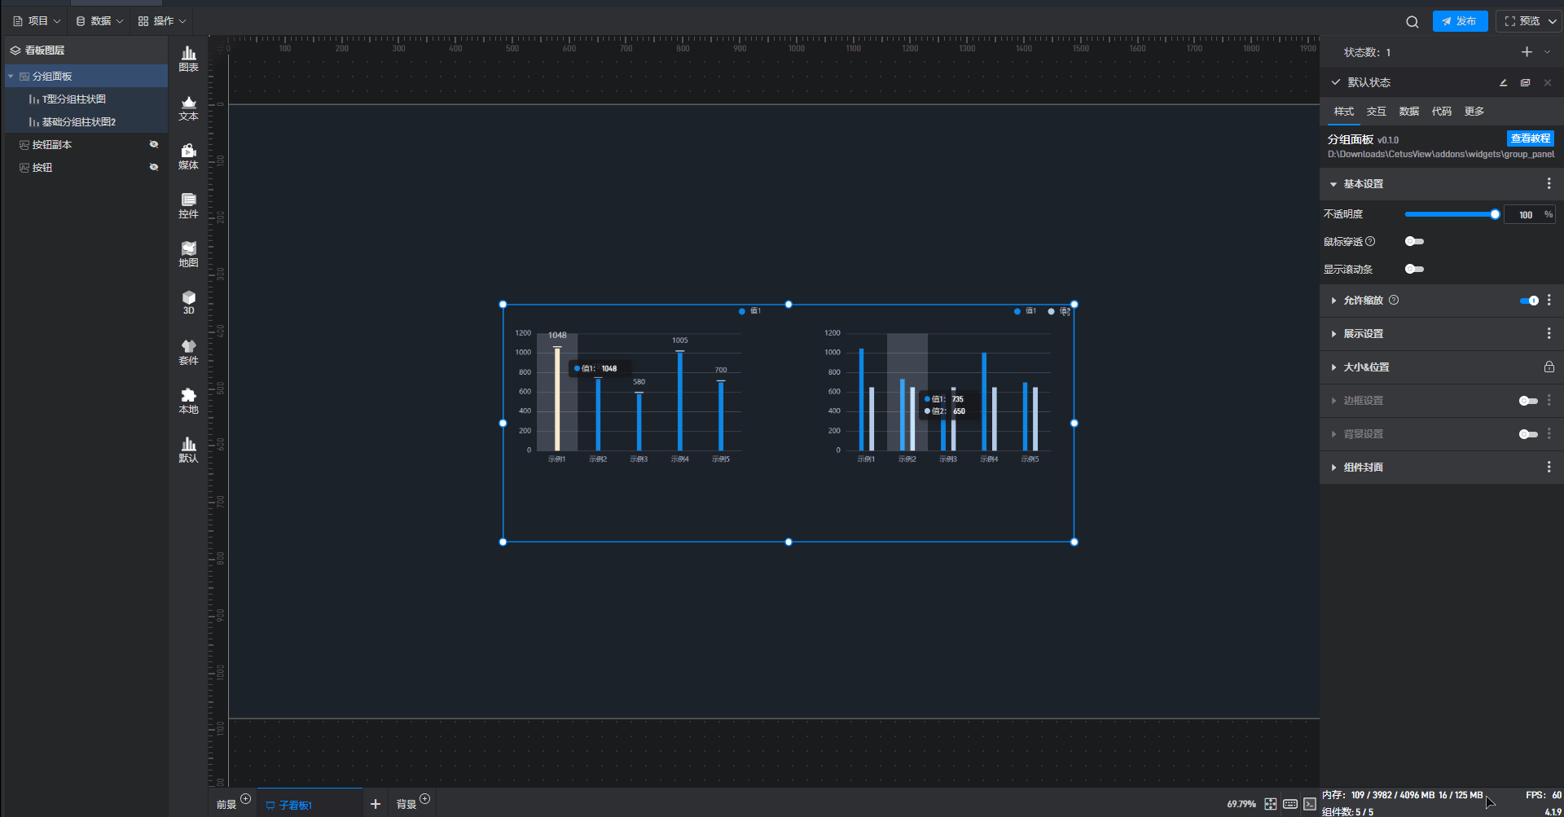Open the 图表 chart components icon
Viewport: 1564px width, 817px height.
pyautogui.click(x=188, y=59)
